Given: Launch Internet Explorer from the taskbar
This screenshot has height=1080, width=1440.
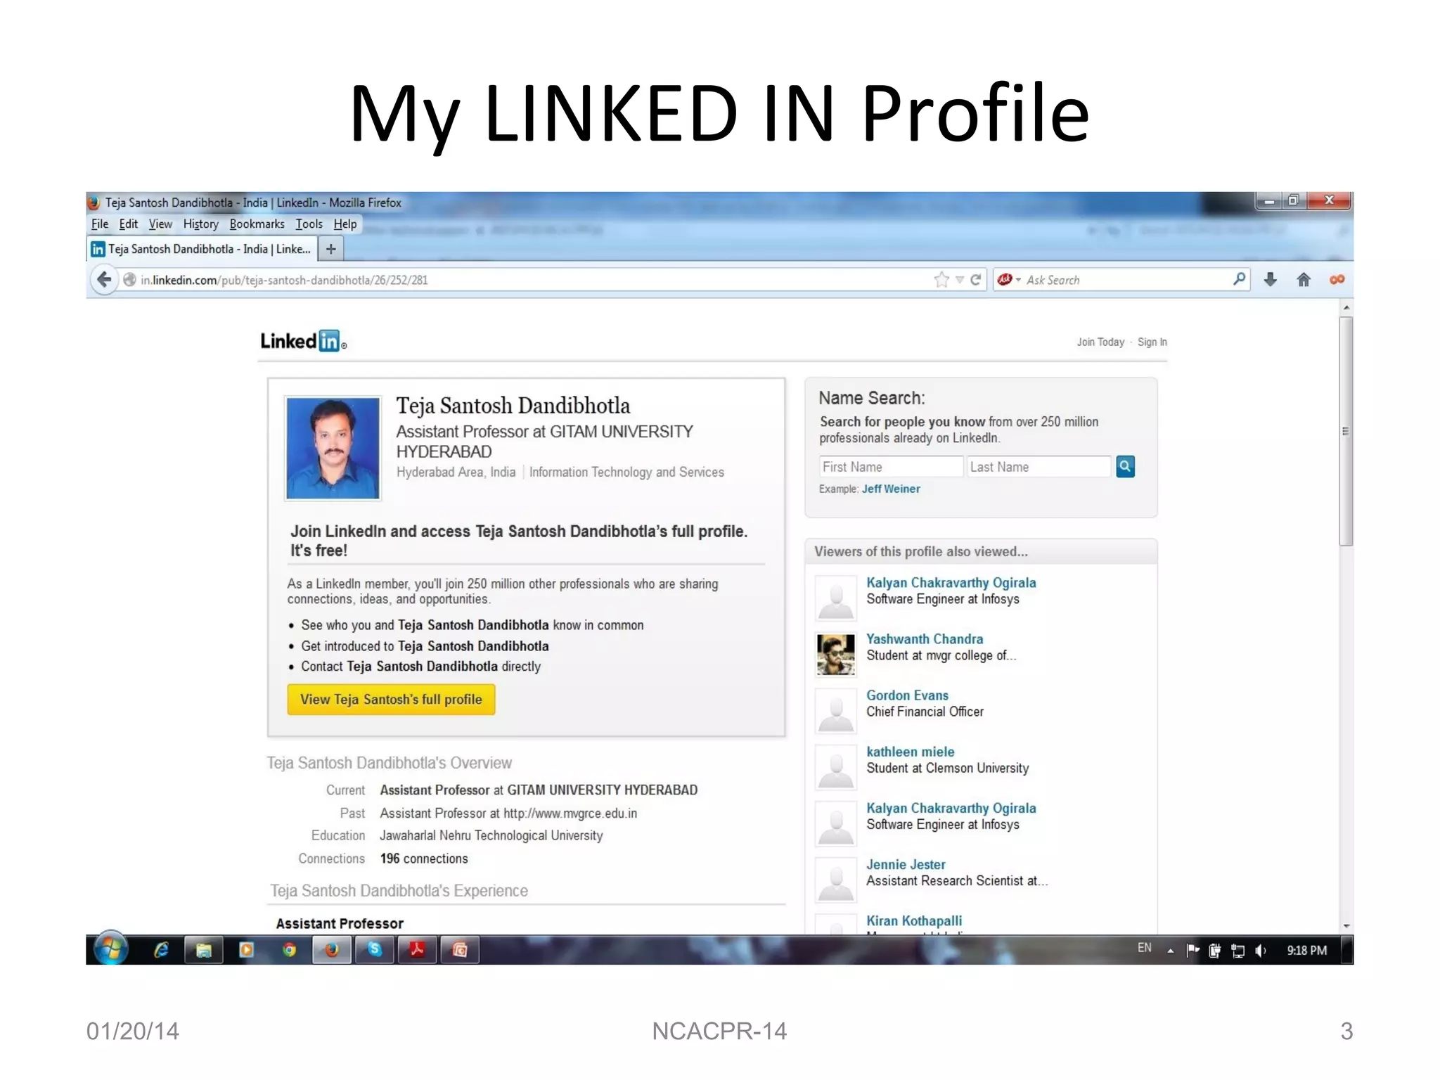Looking at the screenshot, I should coord(161,950).
